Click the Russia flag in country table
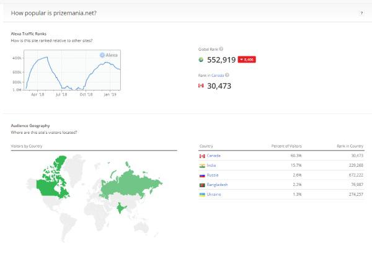Viewport: 372px width, 256px height. point(202,175)
